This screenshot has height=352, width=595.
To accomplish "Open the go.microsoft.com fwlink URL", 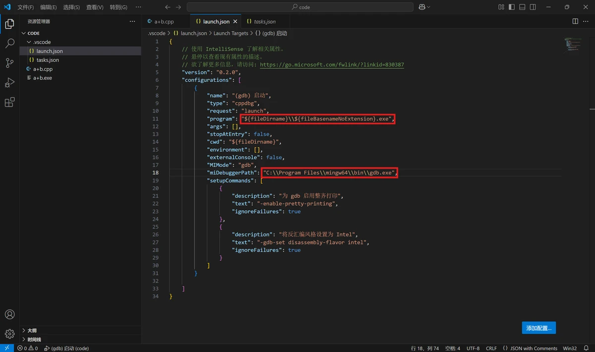I will [331, 65].
